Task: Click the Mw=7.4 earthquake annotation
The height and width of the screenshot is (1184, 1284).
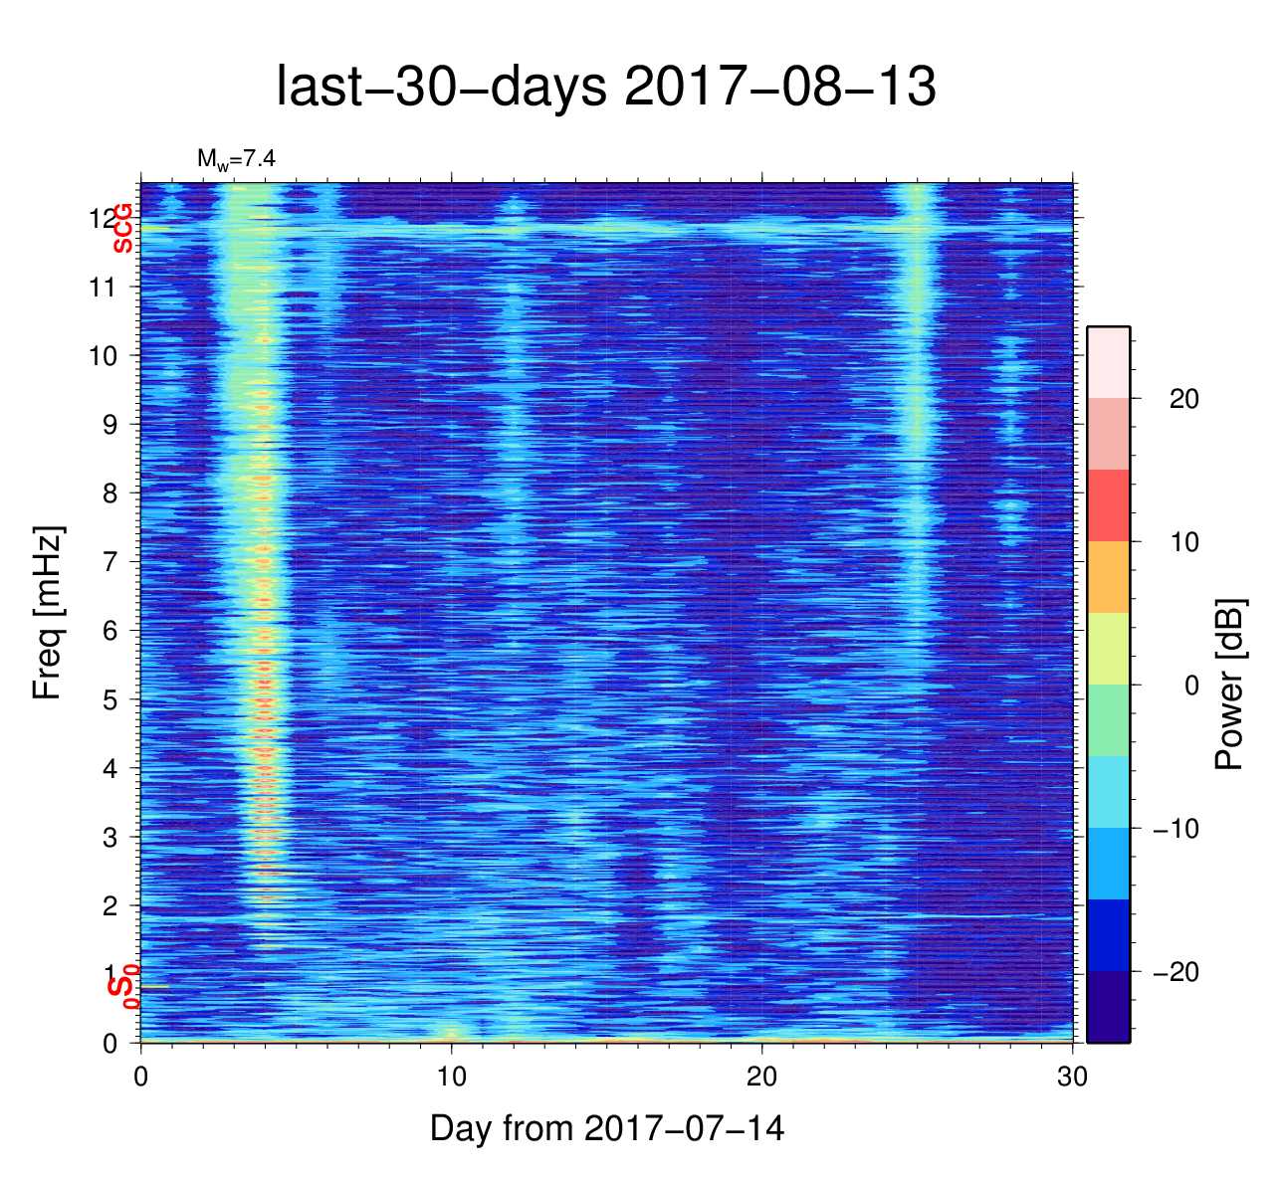Action: (235, 159)
